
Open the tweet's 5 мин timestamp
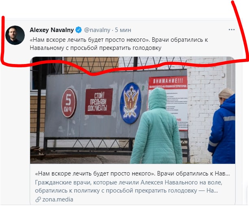(123, 30)
